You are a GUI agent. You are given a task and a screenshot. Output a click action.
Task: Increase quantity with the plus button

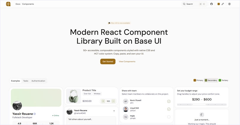click(103, 101)
